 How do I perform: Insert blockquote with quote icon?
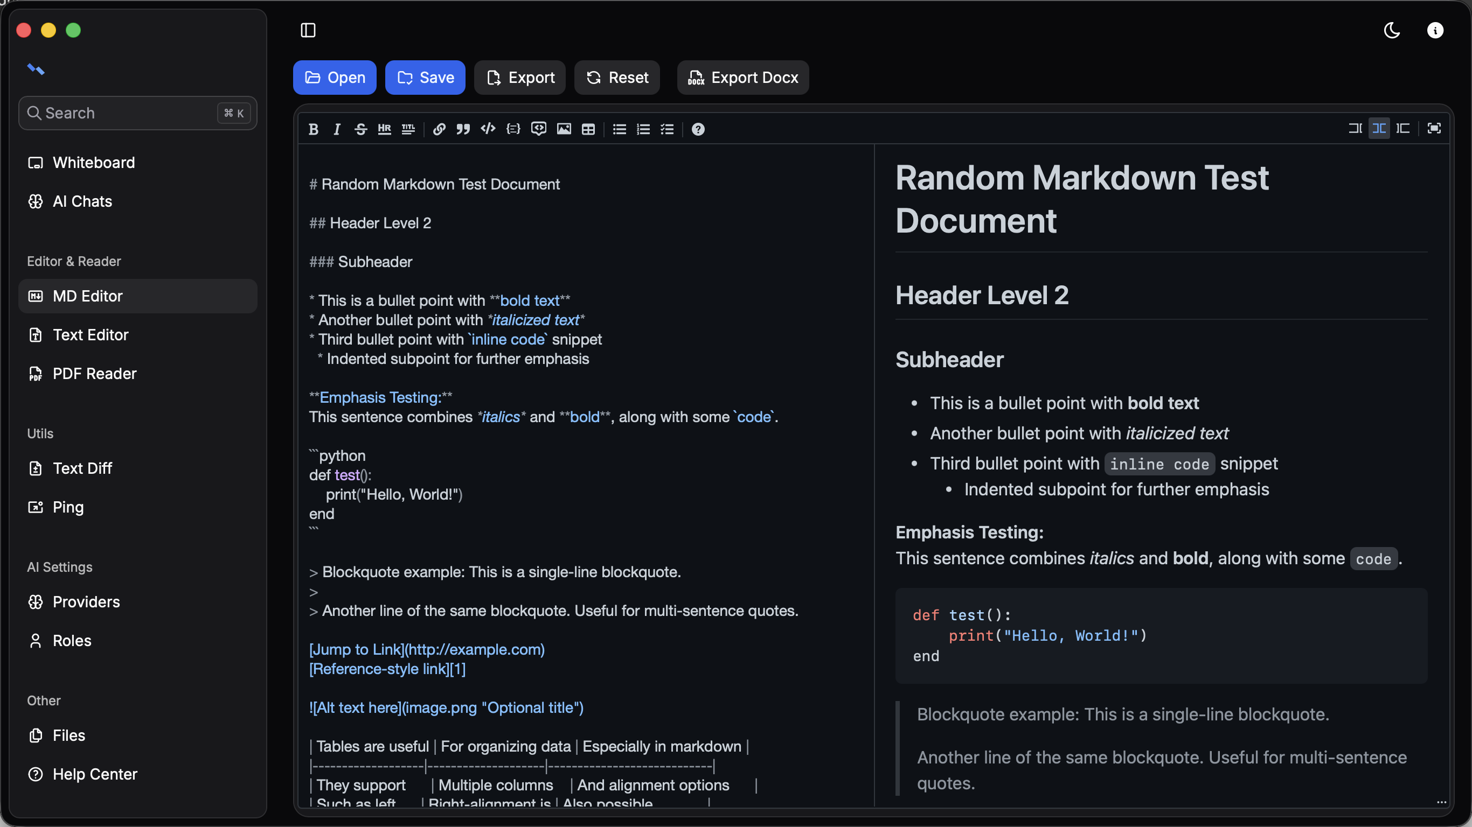coord(463,129)
